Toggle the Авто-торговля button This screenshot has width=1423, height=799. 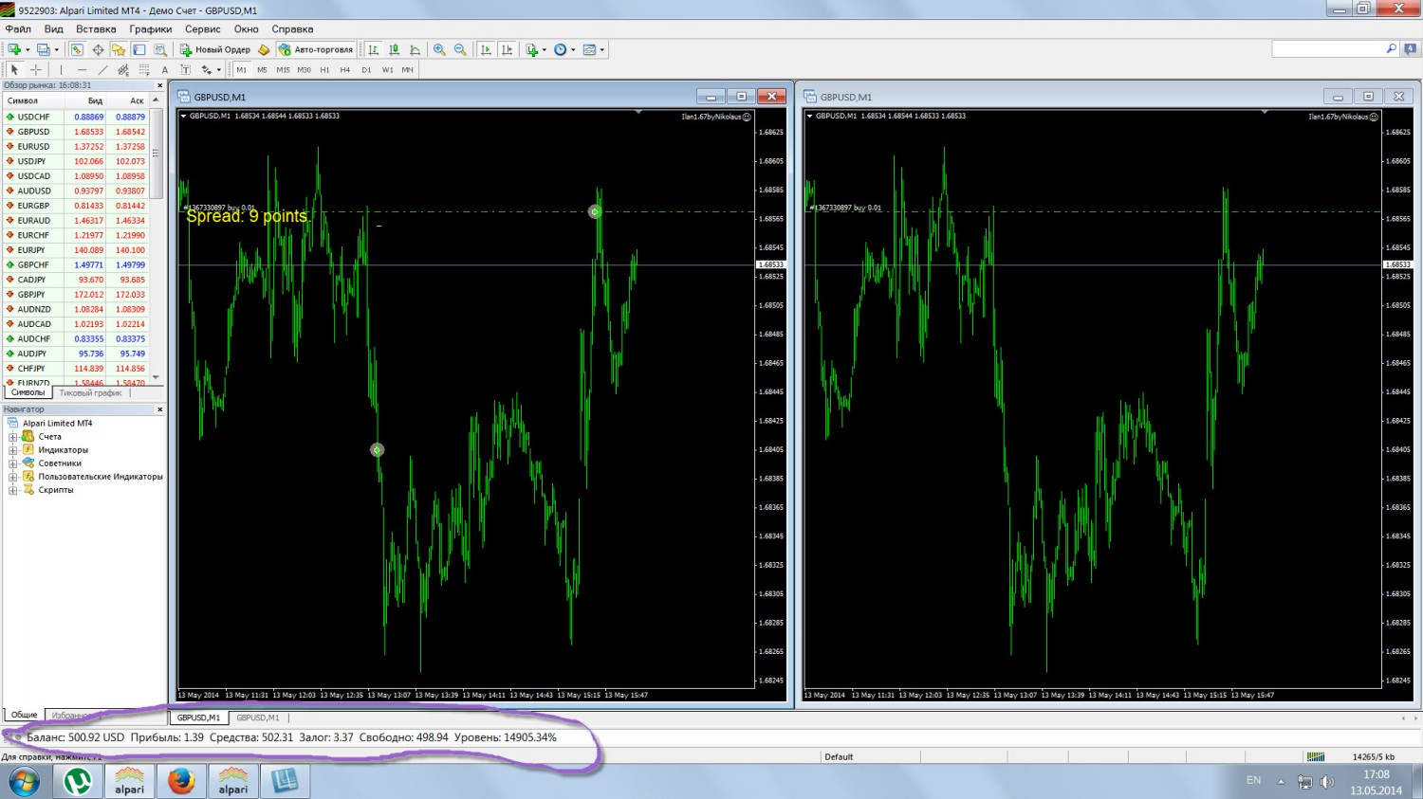[316, 49]
